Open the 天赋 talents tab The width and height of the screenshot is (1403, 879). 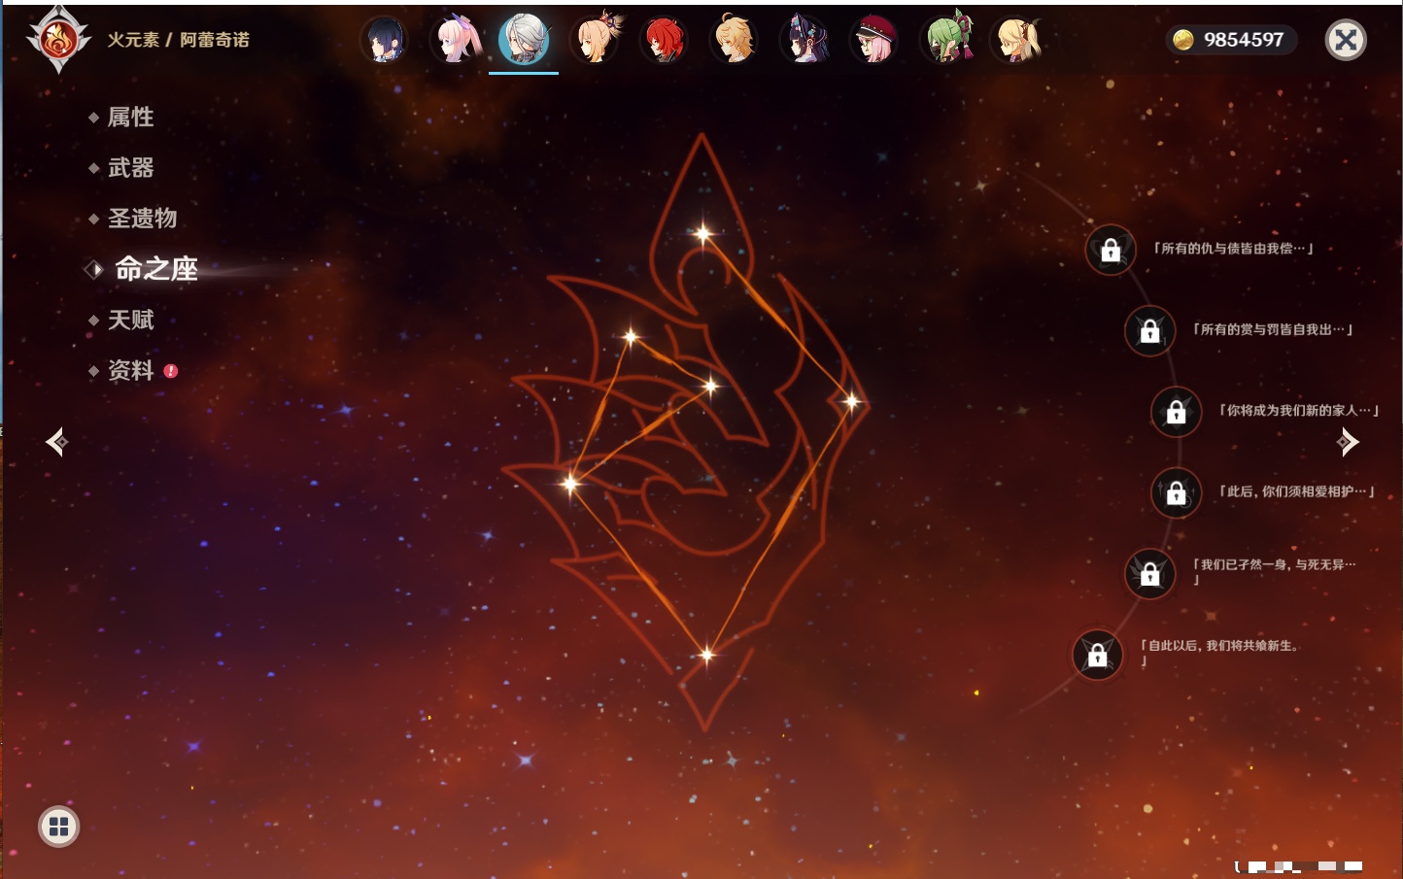tap(131, 320)
